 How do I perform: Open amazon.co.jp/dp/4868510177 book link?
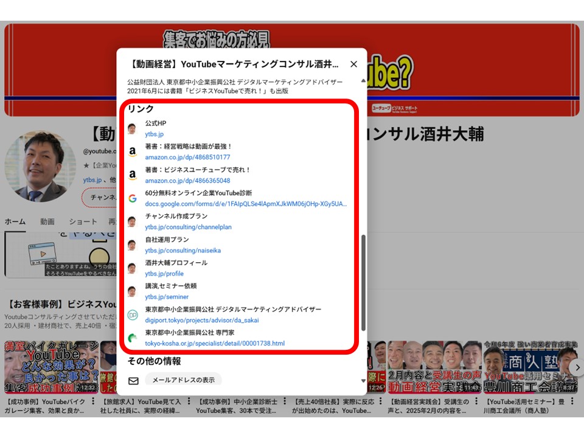click(x=187, y=157)
